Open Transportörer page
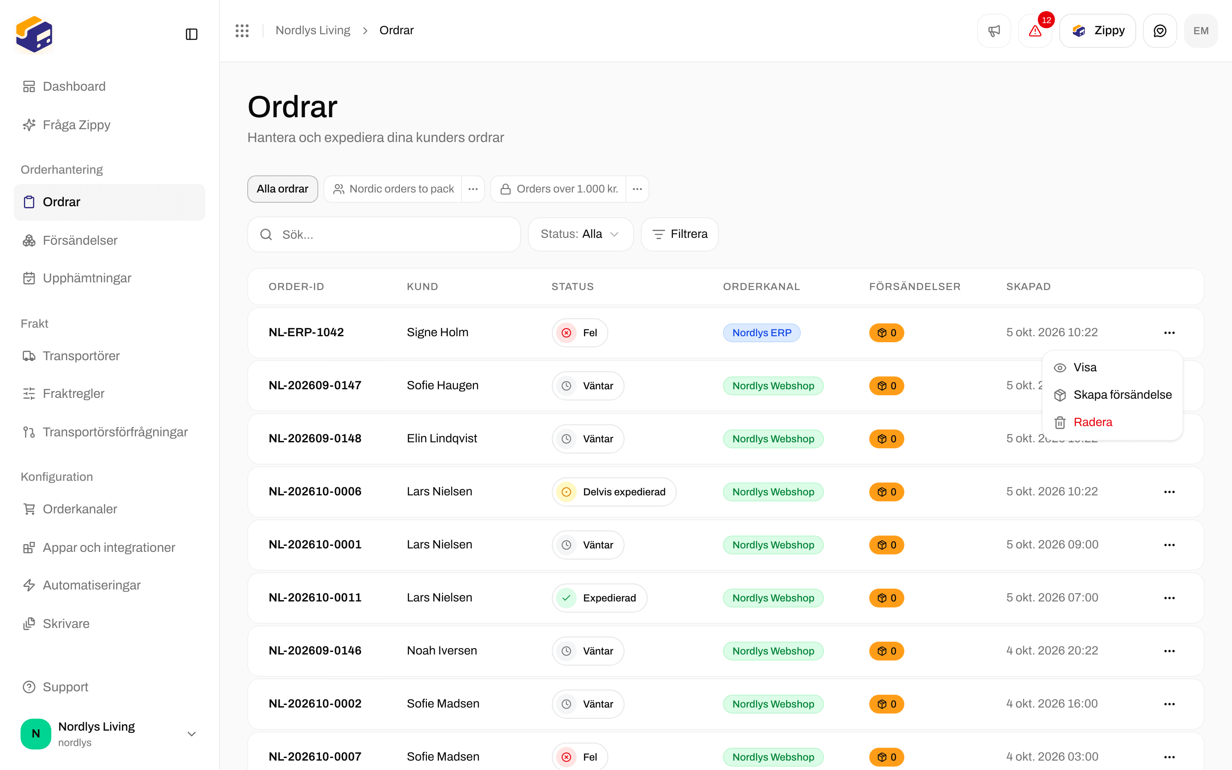 [x=109, y=356]
